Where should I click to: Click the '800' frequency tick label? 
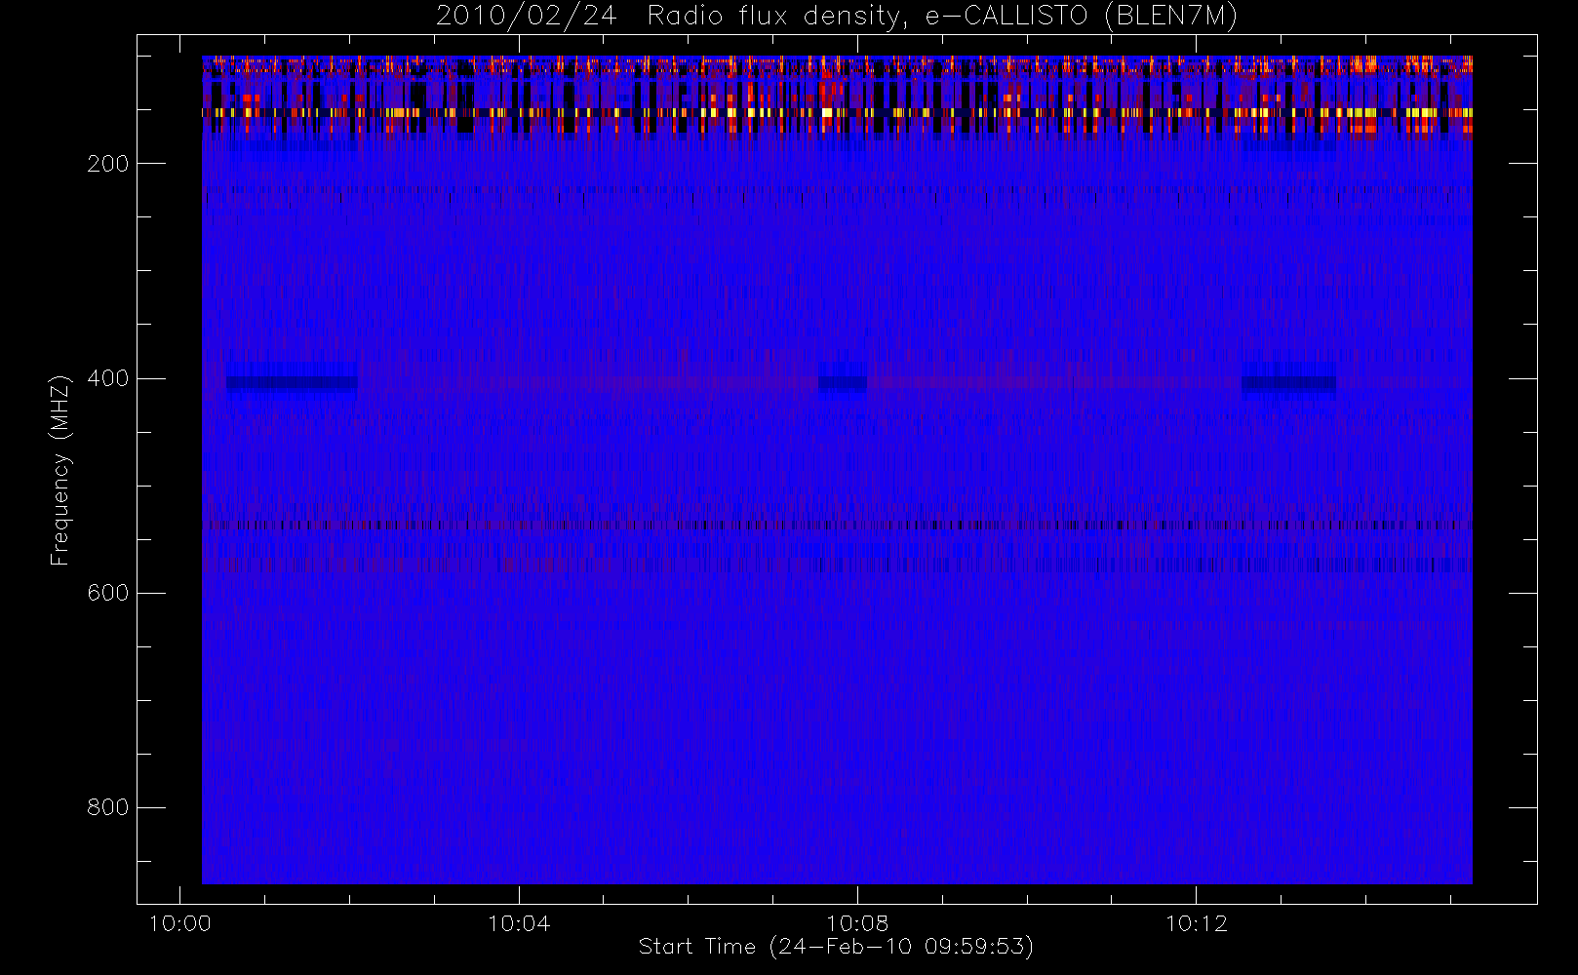tap(108, 807)
